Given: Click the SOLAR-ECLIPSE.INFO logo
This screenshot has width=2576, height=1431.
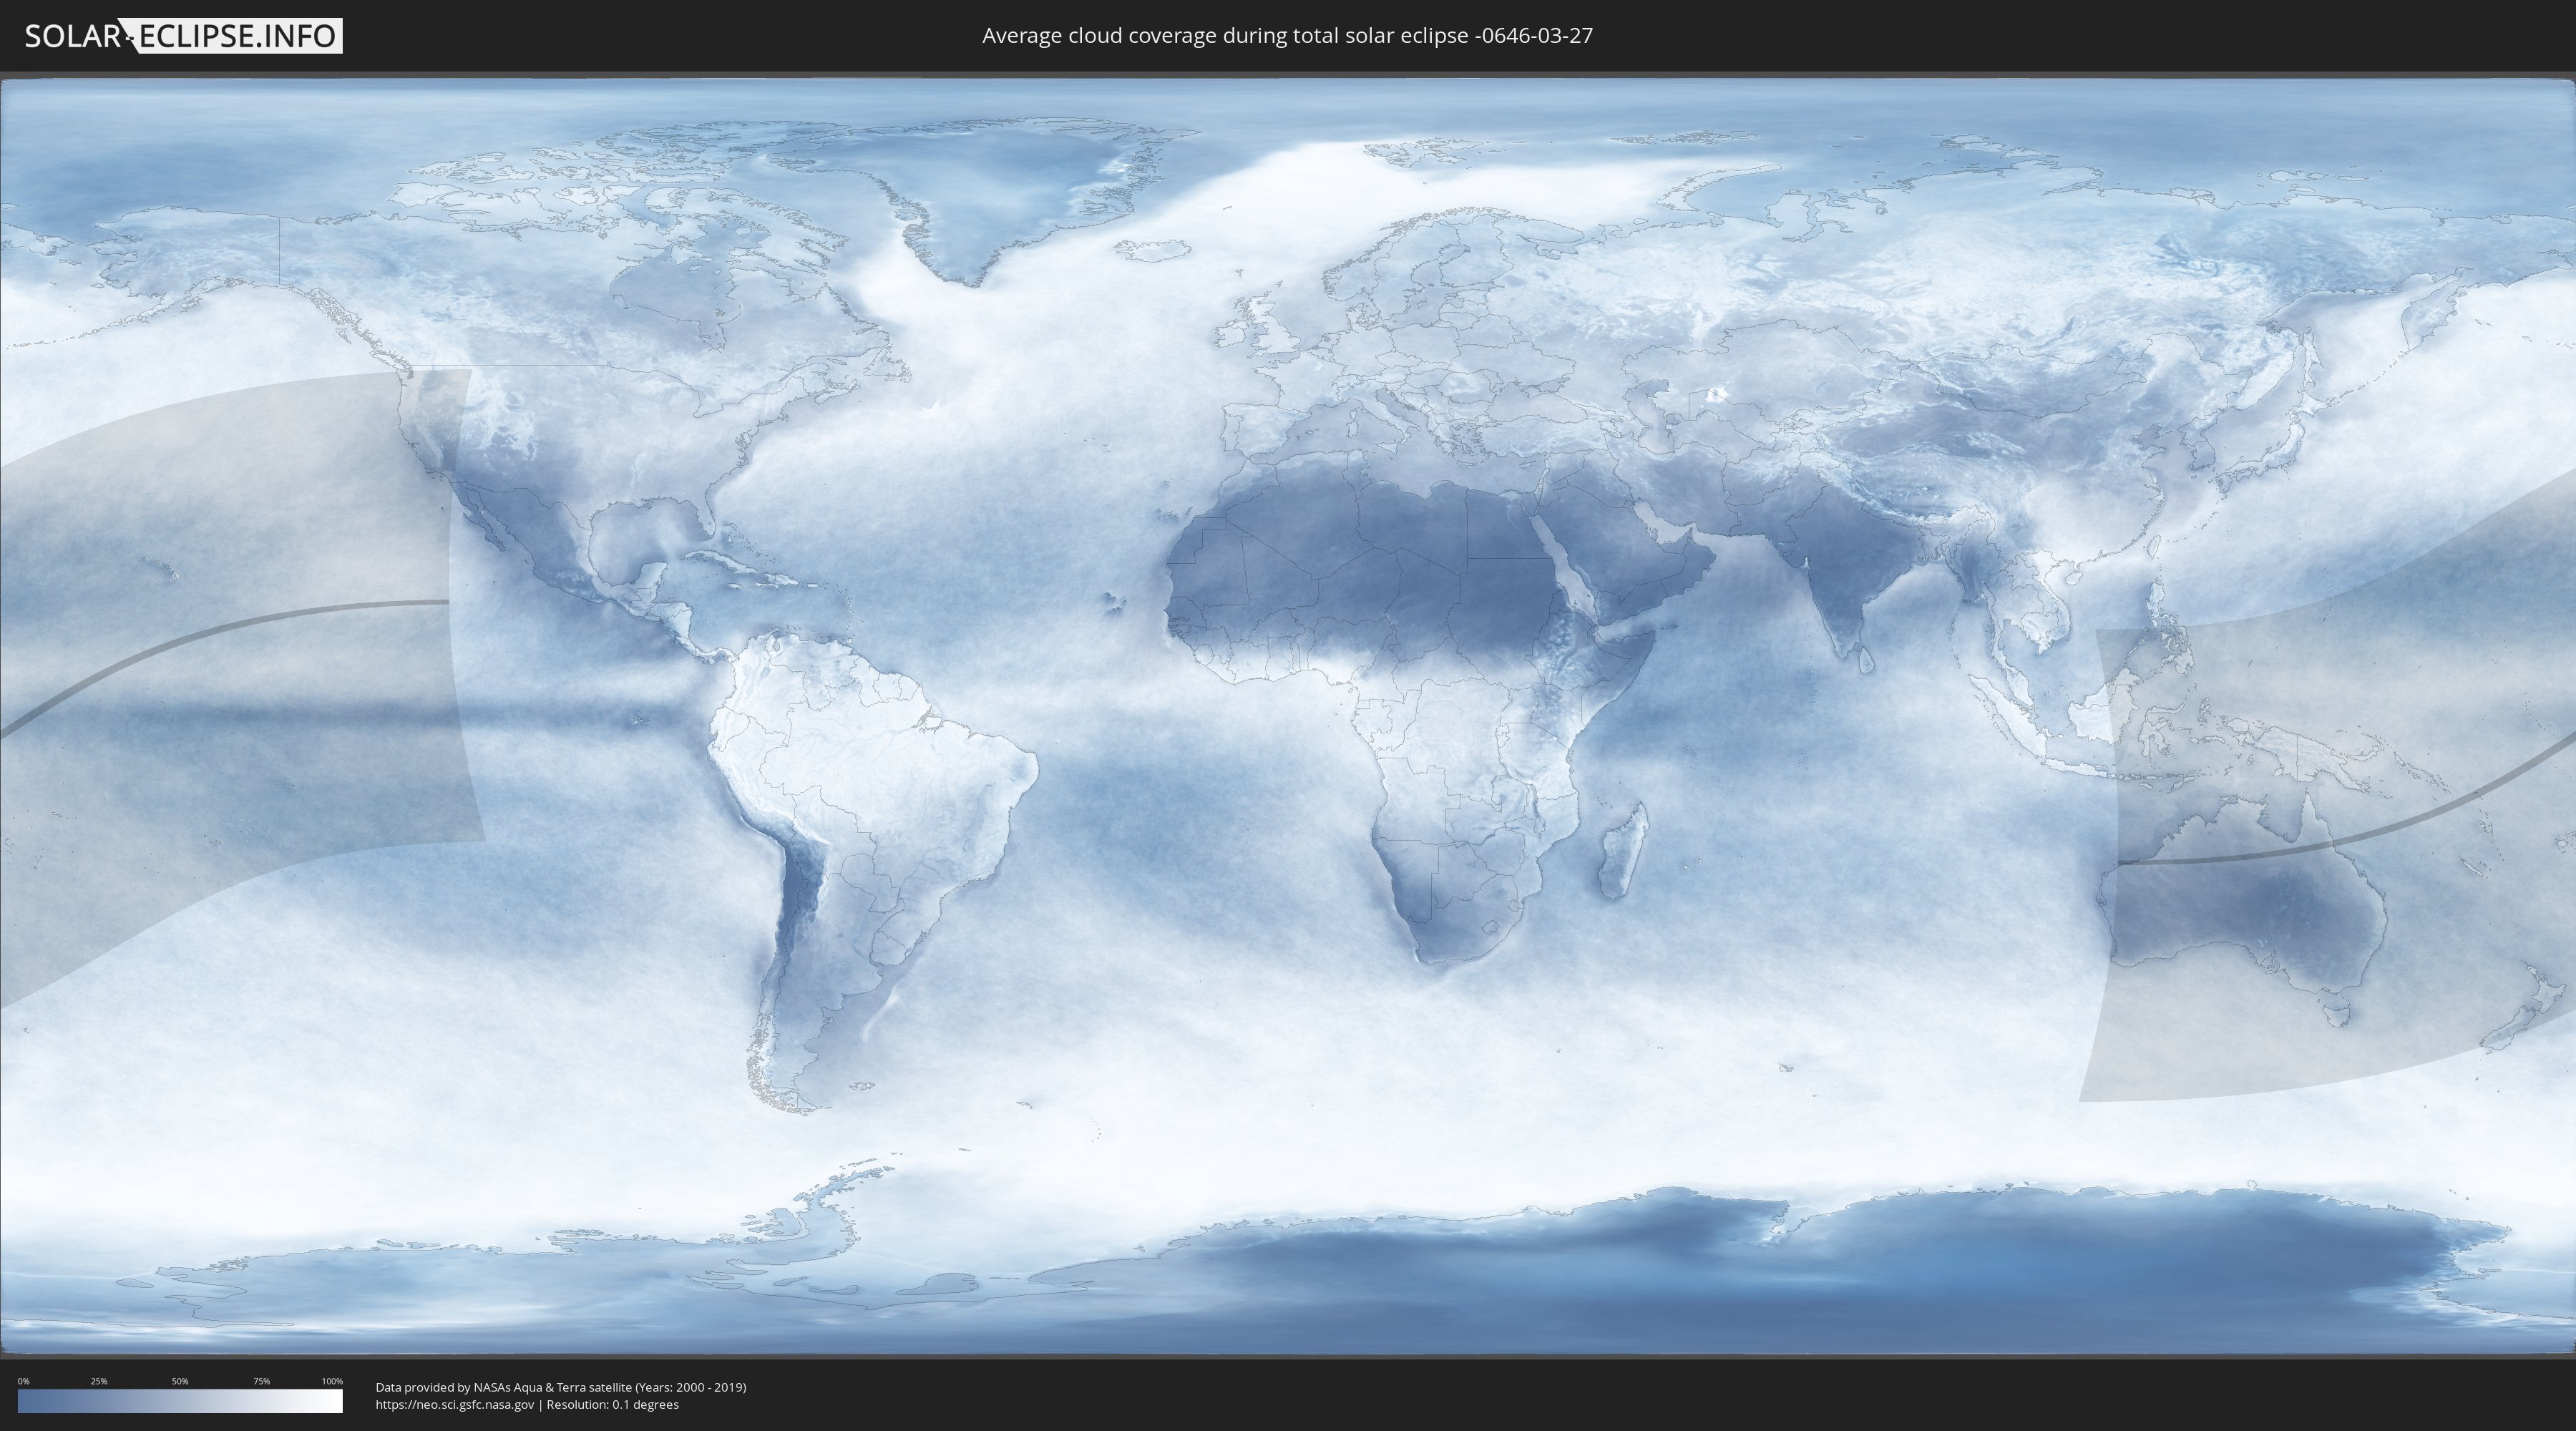Looking at the screenshot, I should pos(183,36).
